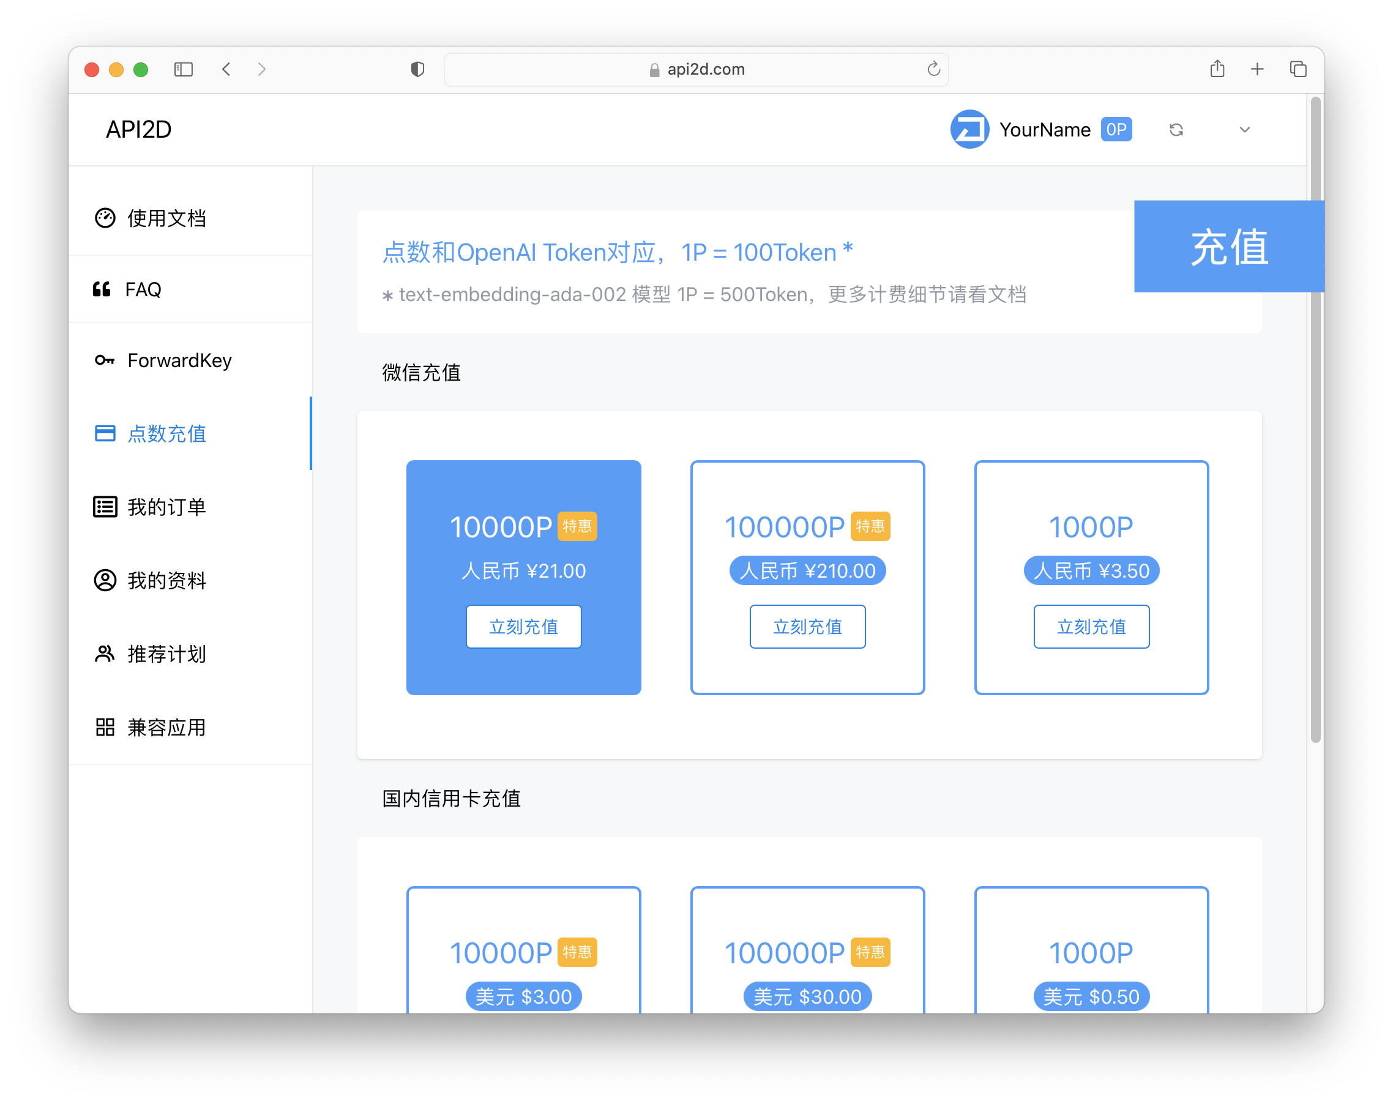This screenshot has width=1393, height=1104.
Task: Click the 使用文档 dashboard icon in the sidebar
Action: pos(105,218)
